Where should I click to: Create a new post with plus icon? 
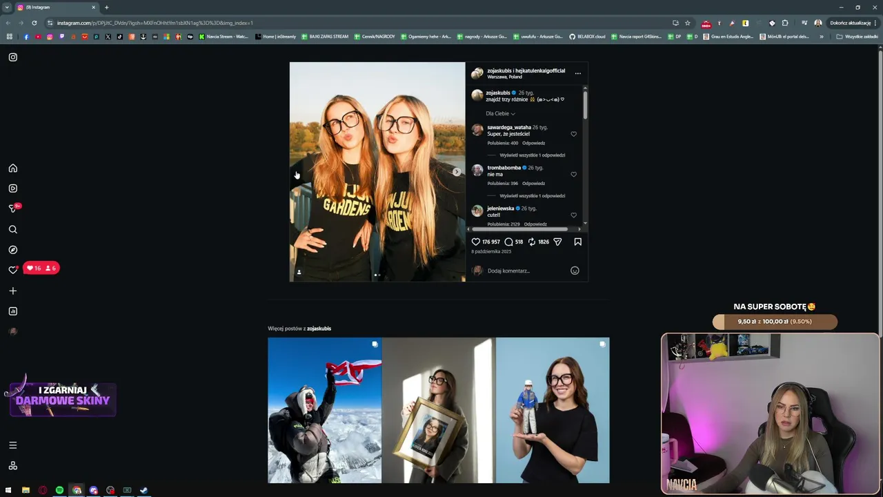point(12,291)
